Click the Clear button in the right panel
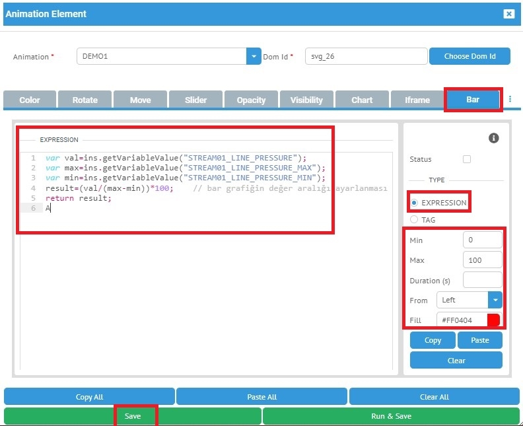The image size is (523, 426). 456,361
